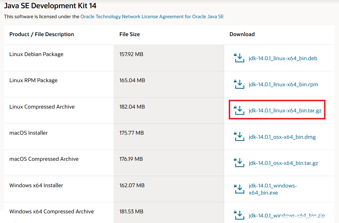The image size is (339, 223).
Task: Click the download icon for the Windows zip archive
Action: coord(239,215)
